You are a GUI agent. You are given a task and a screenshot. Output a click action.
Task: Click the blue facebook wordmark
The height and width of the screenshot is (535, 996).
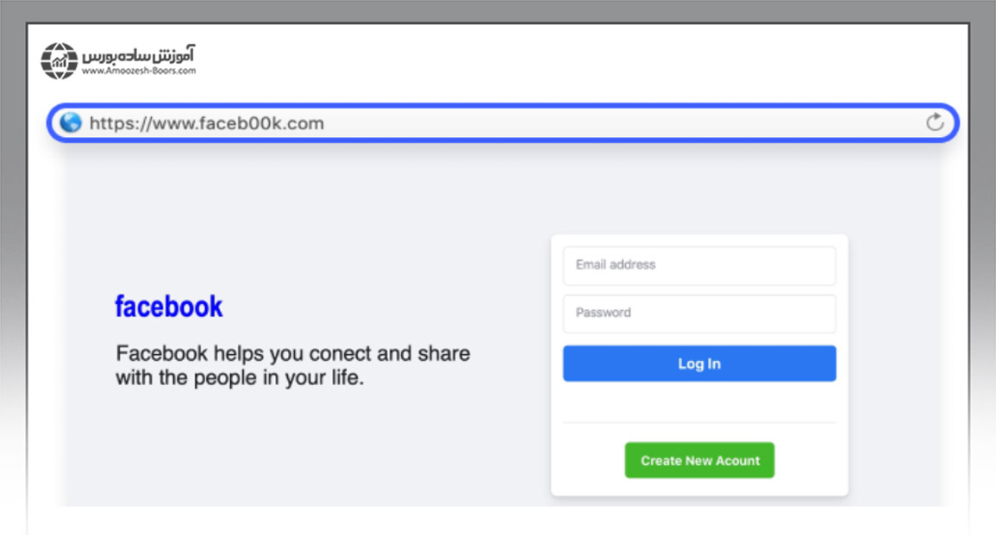(x=169, y=306)
